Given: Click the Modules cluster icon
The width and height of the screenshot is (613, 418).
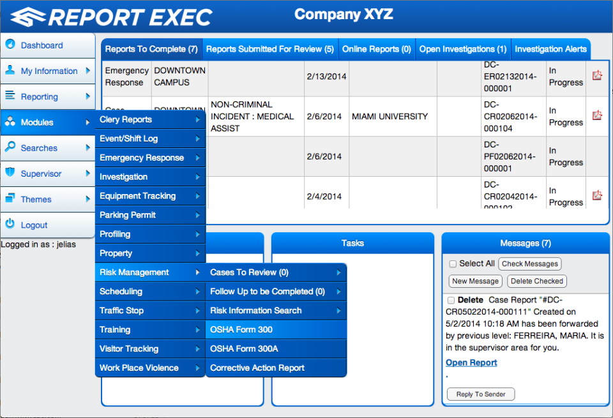Looking at the screenshot, I should coord(10,121).
